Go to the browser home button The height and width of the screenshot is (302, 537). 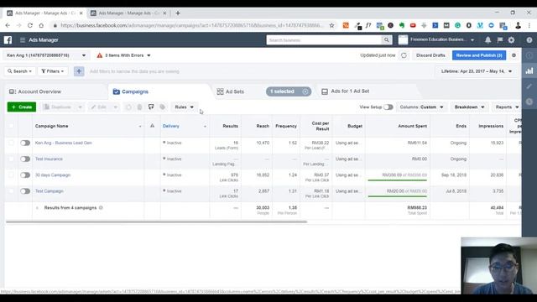point(41,25)
